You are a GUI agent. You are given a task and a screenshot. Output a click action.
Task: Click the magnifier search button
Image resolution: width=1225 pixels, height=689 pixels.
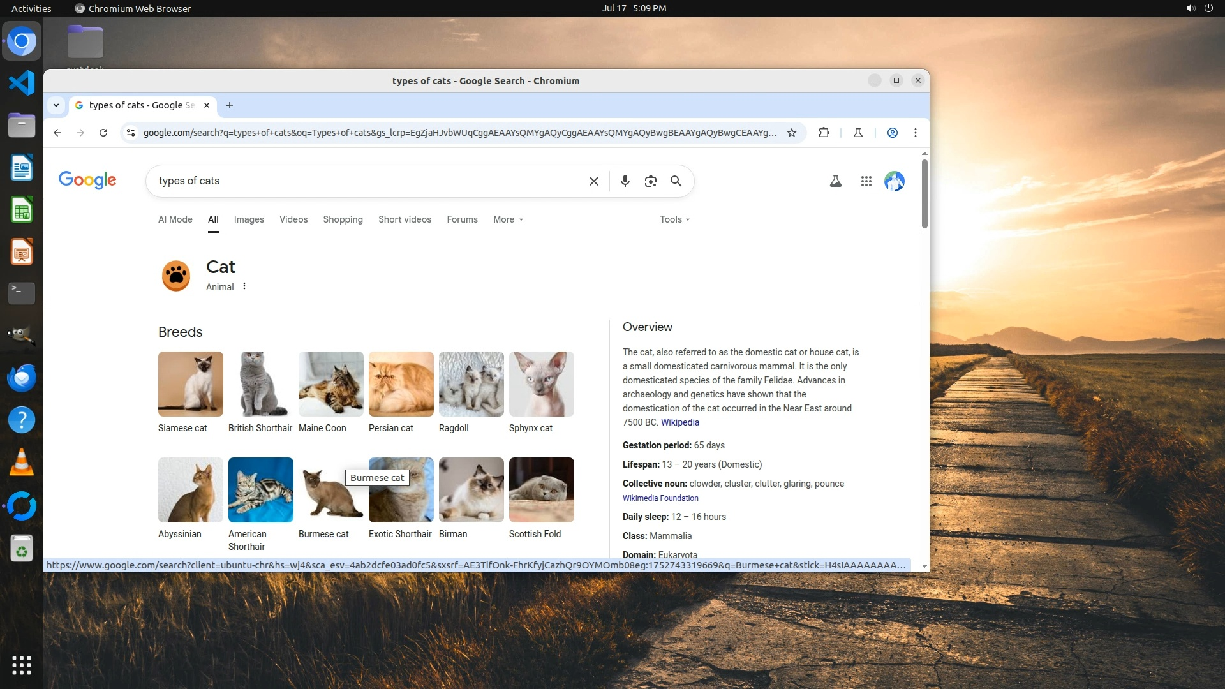(x=676, y=181)
